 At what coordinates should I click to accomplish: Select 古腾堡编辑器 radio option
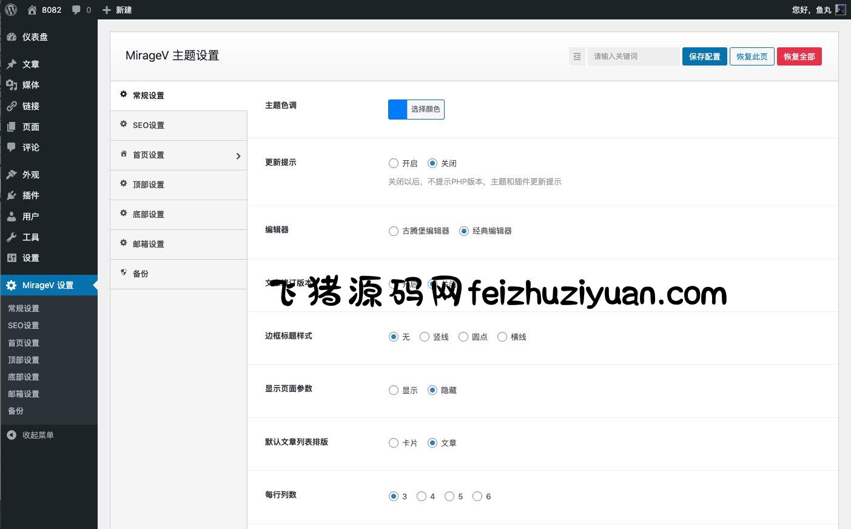click(394, 231)
